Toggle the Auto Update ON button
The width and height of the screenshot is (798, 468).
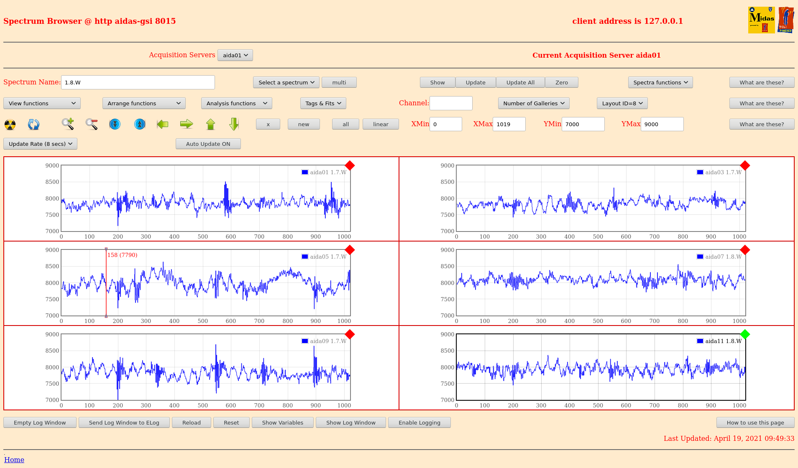click(x=208, y=144)
